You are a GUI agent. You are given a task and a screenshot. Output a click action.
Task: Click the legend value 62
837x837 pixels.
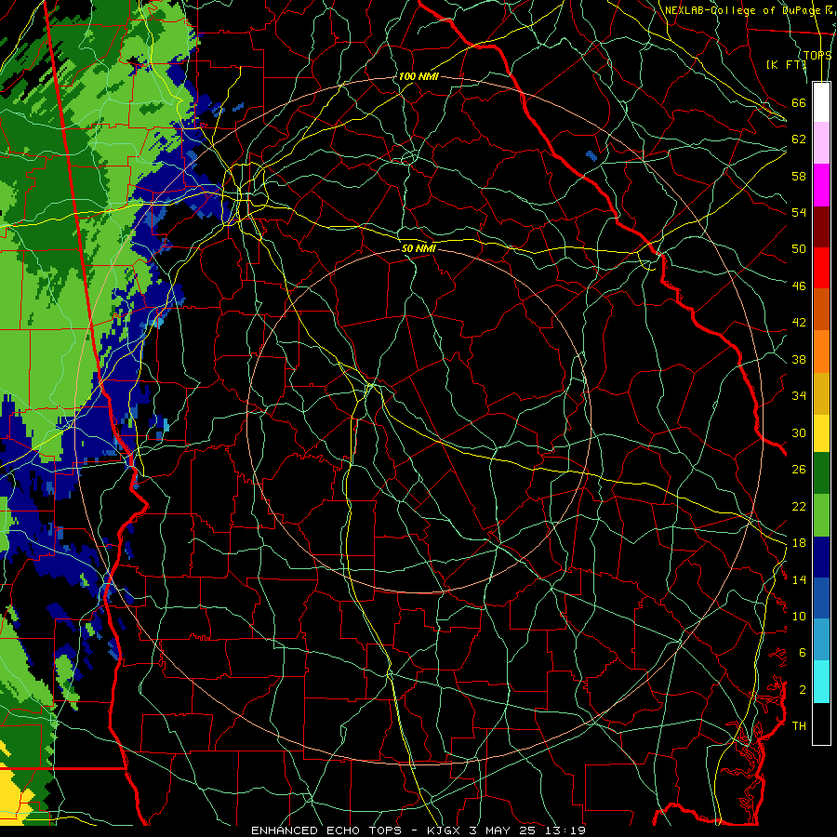[x=799, y=139]
